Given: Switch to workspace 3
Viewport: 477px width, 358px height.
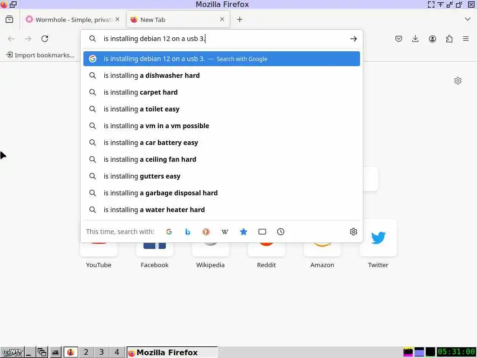Looking at the screenshot, I should (102, 352).
